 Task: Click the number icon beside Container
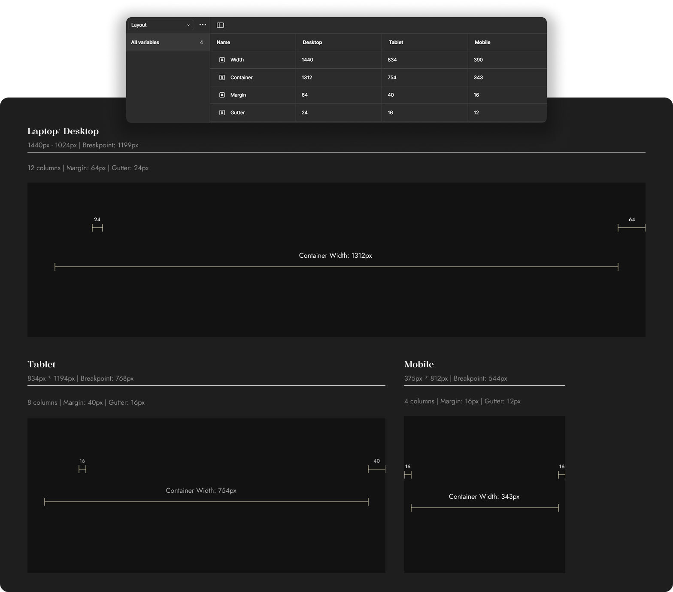point(222,77)
